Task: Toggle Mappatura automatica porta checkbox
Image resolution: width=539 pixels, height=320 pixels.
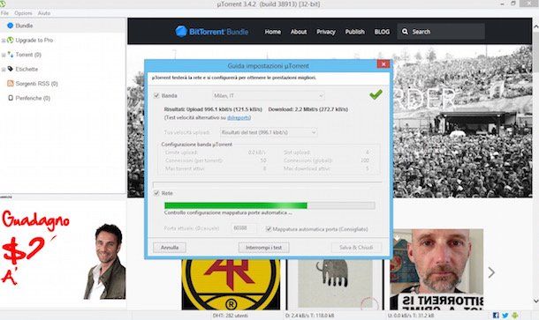Action: tap(269, 229)
